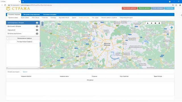182x102 pixels.
Task: Open Прочитать данные submenu item
Action: coord(13,18)
